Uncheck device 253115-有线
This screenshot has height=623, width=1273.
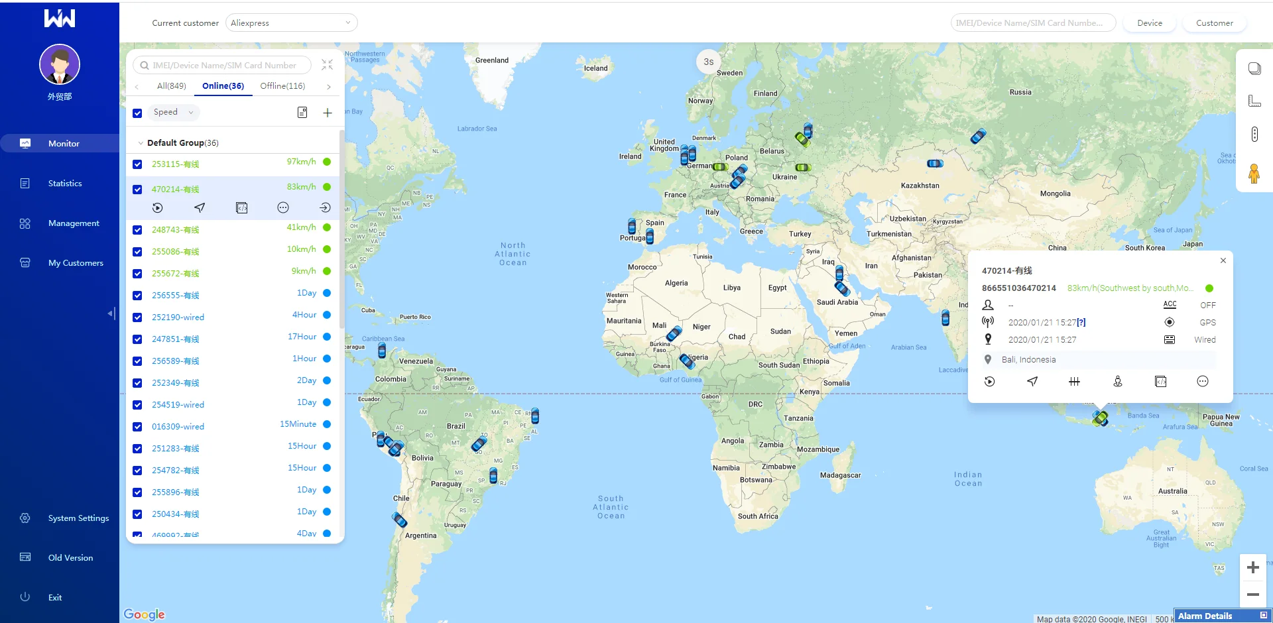[137, 164]
